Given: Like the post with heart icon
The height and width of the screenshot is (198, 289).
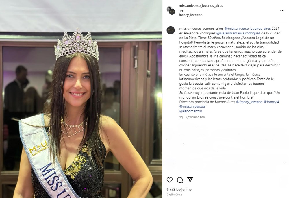Looking at the screenshot, I should pos(170,180).
